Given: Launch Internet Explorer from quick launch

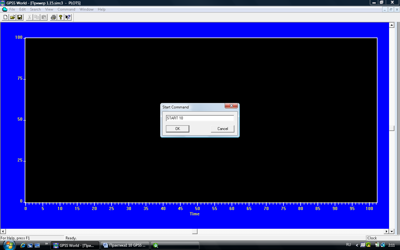Looking at the screenshot, I should (23, 245).
